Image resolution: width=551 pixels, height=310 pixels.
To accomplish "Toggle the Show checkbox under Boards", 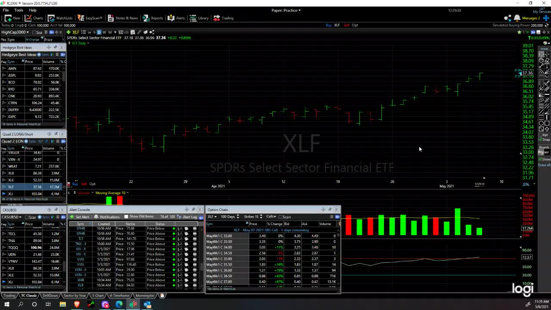I will (541, 159).
